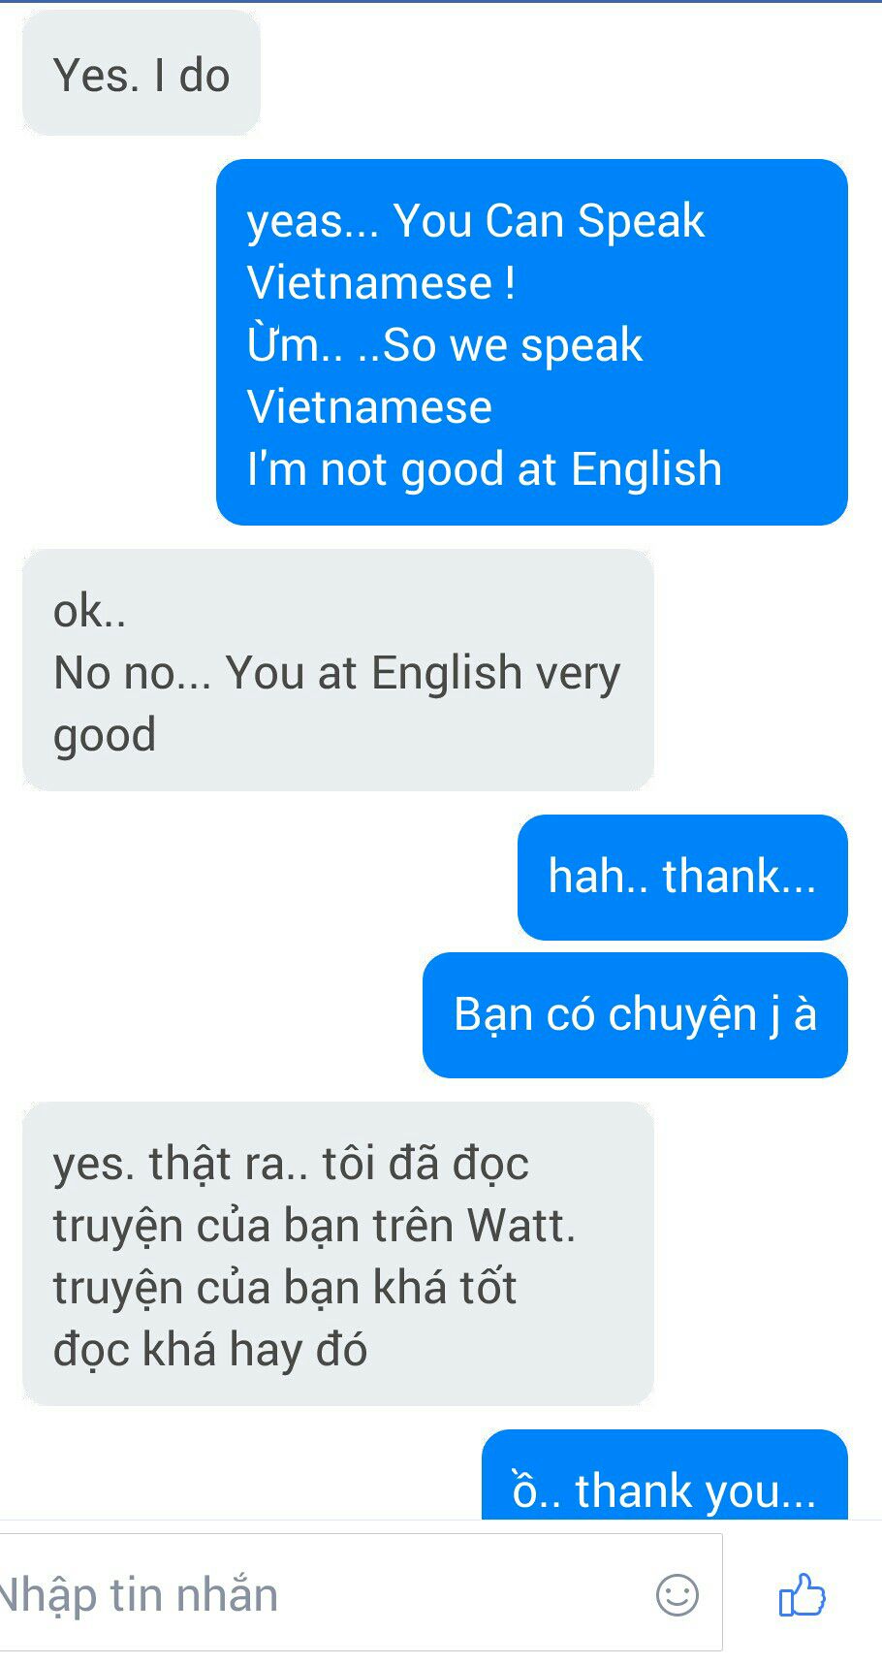Click the word 'good' in grey bubble
The width and height of the screenshot is (882, 1665).
point(105,735)
